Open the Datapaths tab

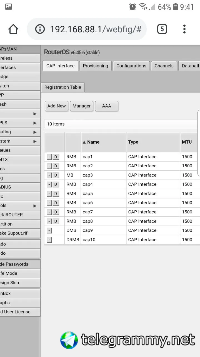pos(190,66)
